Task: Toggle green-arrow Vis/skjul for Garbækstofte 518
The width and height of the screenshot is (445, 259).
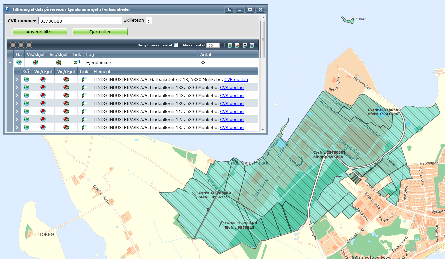Action: click(66, 79)
